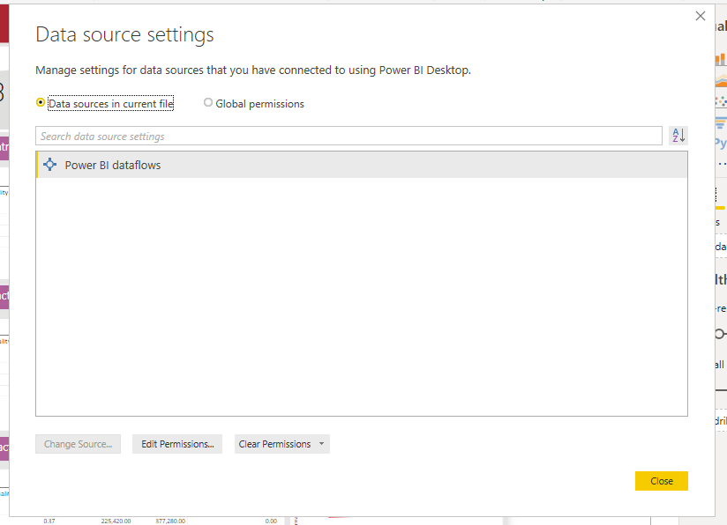The height and width of the screenshot is (525, 727).
Task: Click the Power BI dataflows connector icon
Action: point(49,165)
